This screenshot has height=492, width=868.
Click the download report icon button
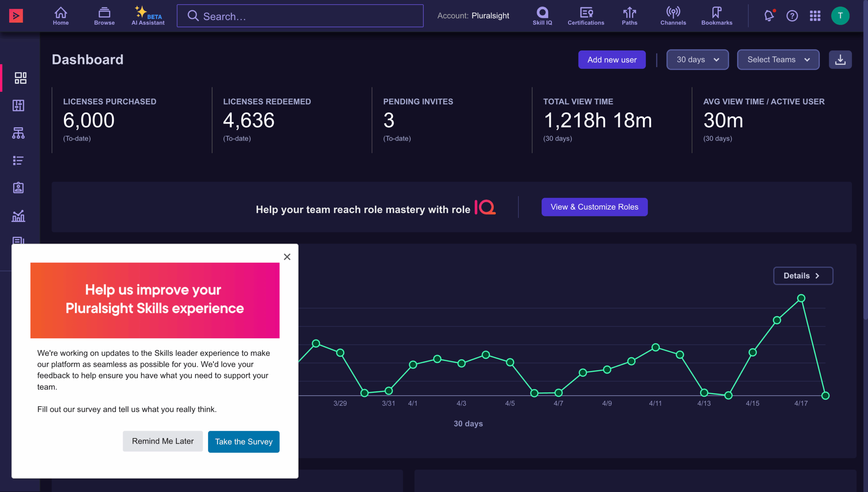(x=840, y=60)
